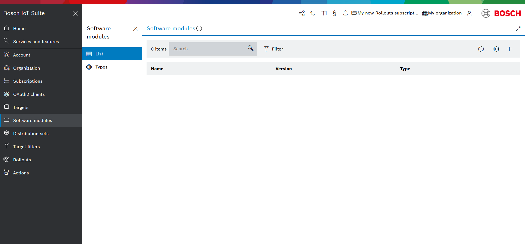Open the My organization selector
Image resolution: width=525 pixels, height=244 pixels.
(x=442, y=13)
